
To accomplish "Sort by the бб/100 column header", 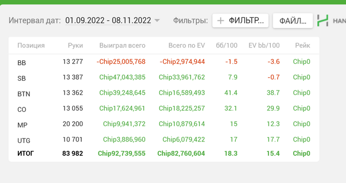I will pyautogui.click(x=226, y=46).
